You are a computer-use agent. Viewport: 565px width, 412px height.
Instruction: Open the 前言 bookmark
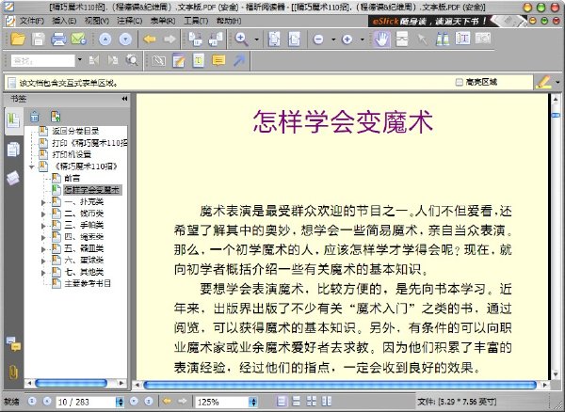(x=73, y=178)
